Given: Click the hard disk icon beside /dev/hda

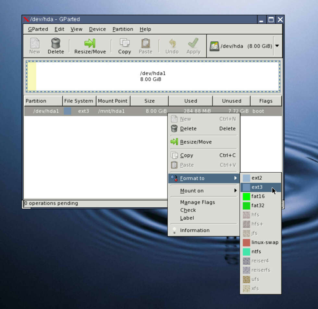Looking at the screenshot, I should pos(214,46).
